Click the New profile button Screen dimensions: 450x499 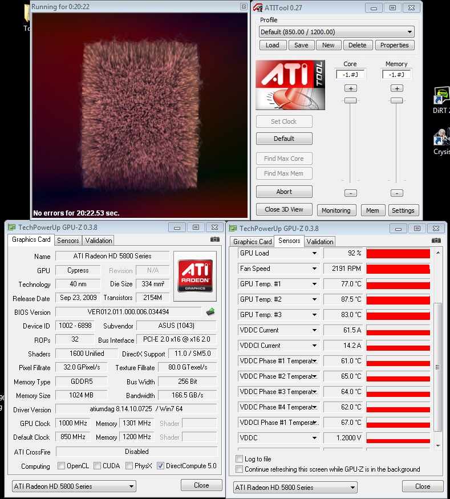point(329,45)
